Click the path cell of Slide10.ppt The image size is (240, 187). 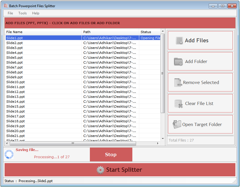[x=110, y=82]
